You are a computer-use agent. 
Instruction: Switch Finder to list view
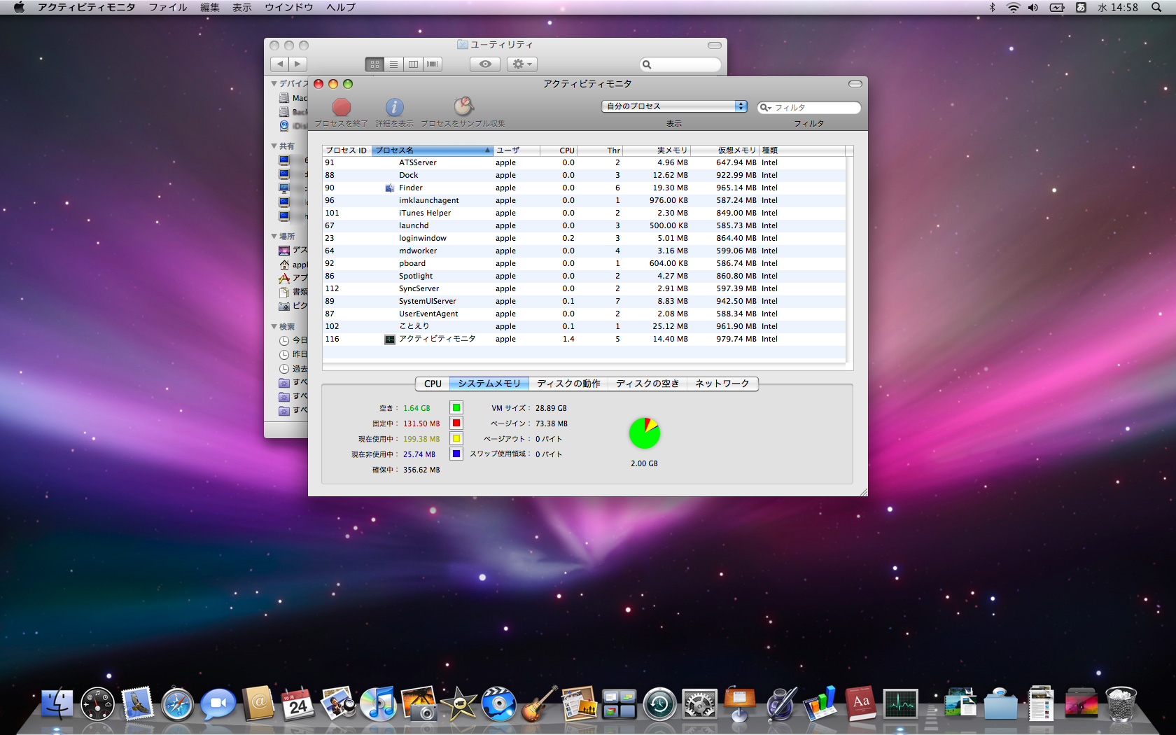(x=394, y=64)
